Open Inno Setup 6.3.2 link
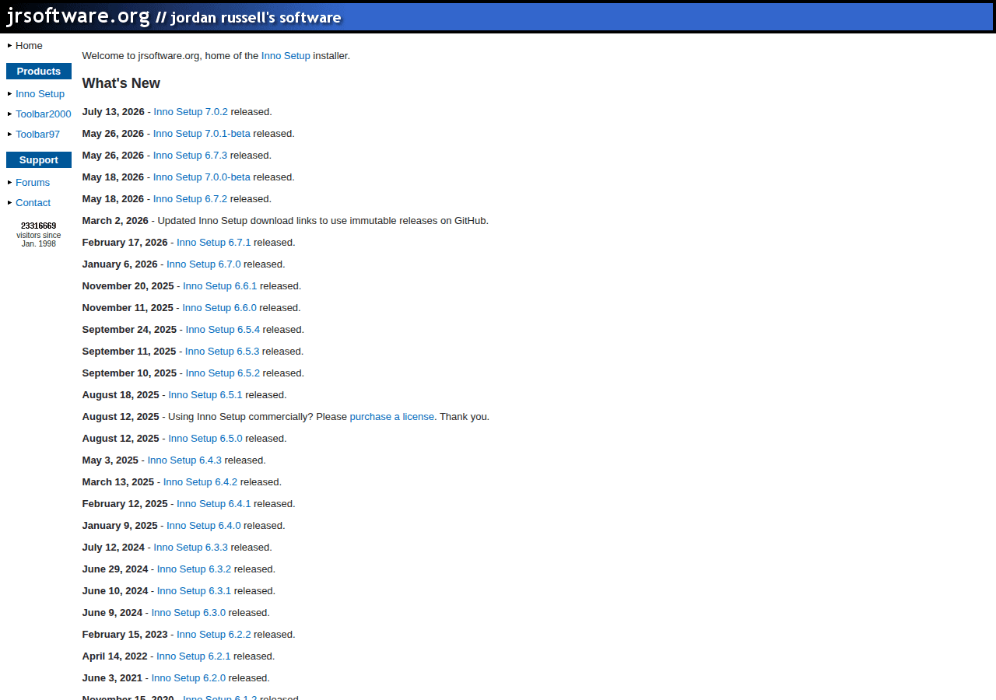Screen dimensions: 996x700 (194, 569)
